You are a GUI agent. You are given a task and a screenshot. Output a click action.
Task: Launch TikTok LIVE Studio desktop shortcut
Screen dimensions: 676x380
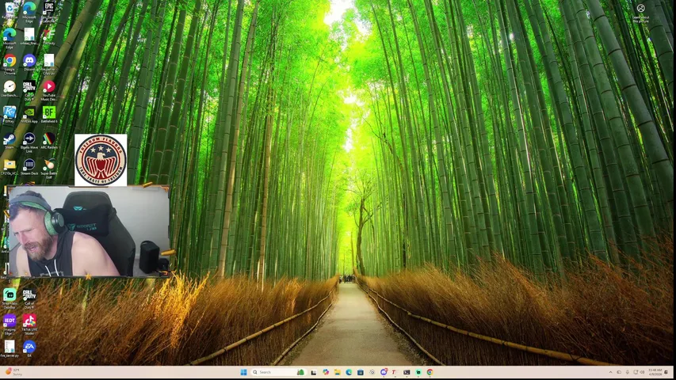(29, 324)
